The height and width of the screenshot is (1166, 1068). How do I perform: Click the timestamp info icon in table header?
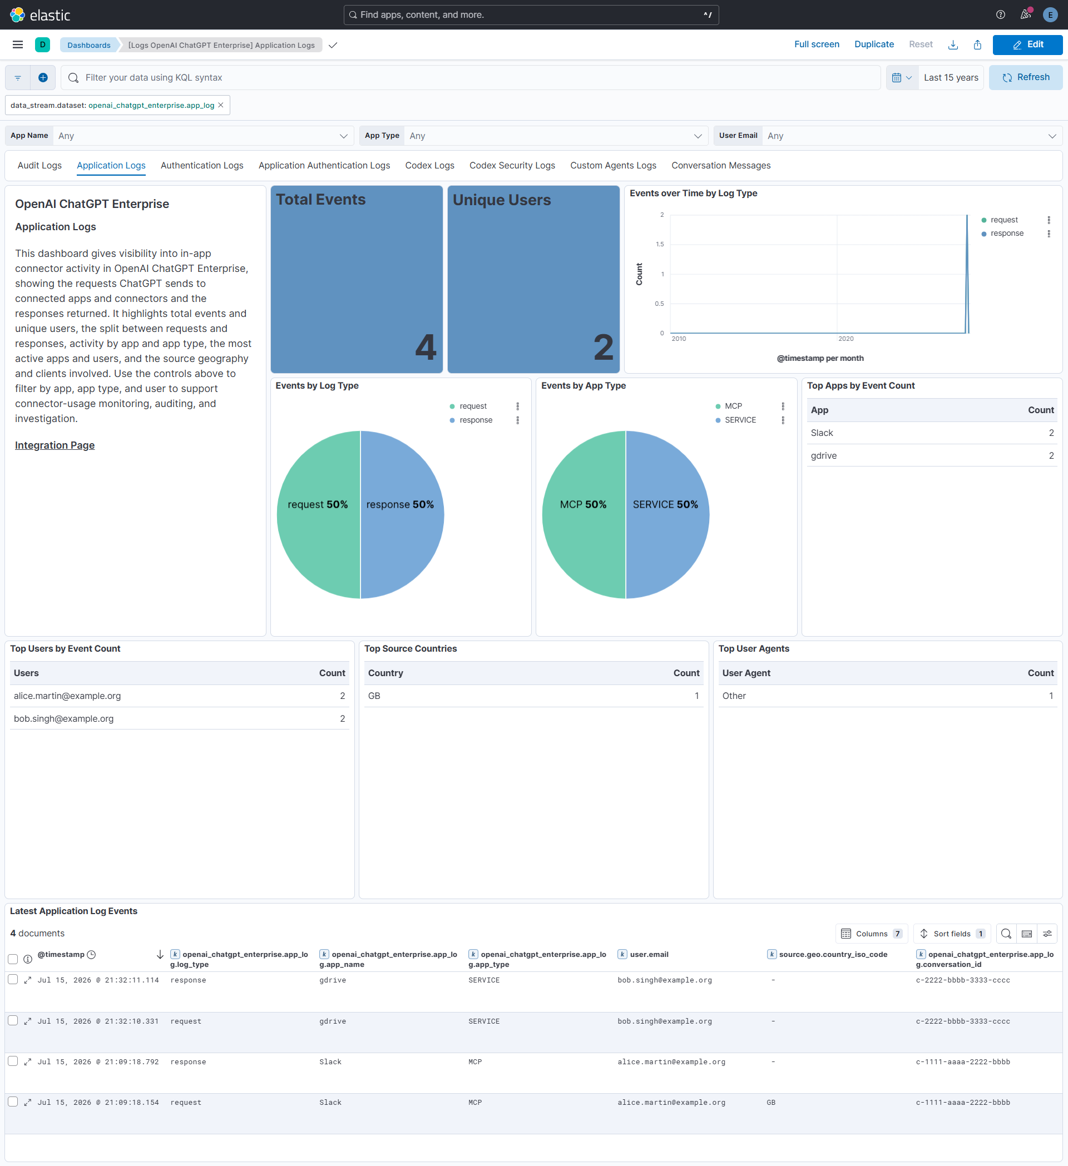click(28, 959)
